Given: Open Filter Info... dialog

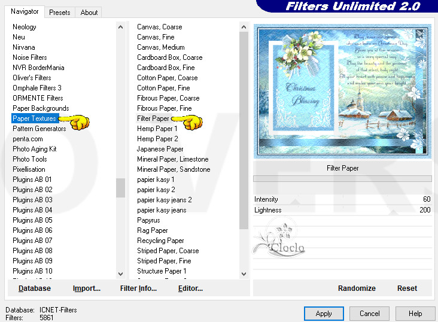Looking at the screenshot, I should pos(138,288).
